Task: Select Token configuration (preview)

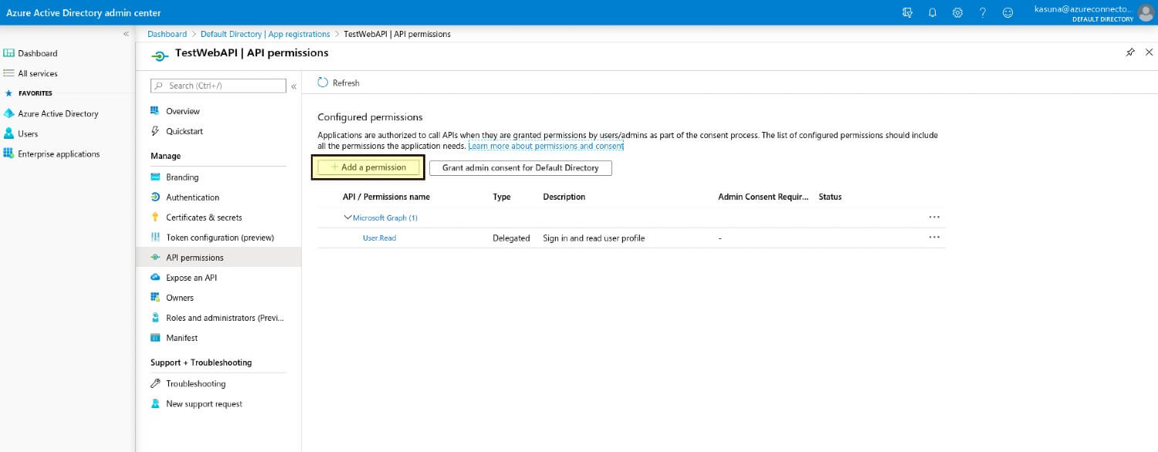Action: click(x=220, y=237)
